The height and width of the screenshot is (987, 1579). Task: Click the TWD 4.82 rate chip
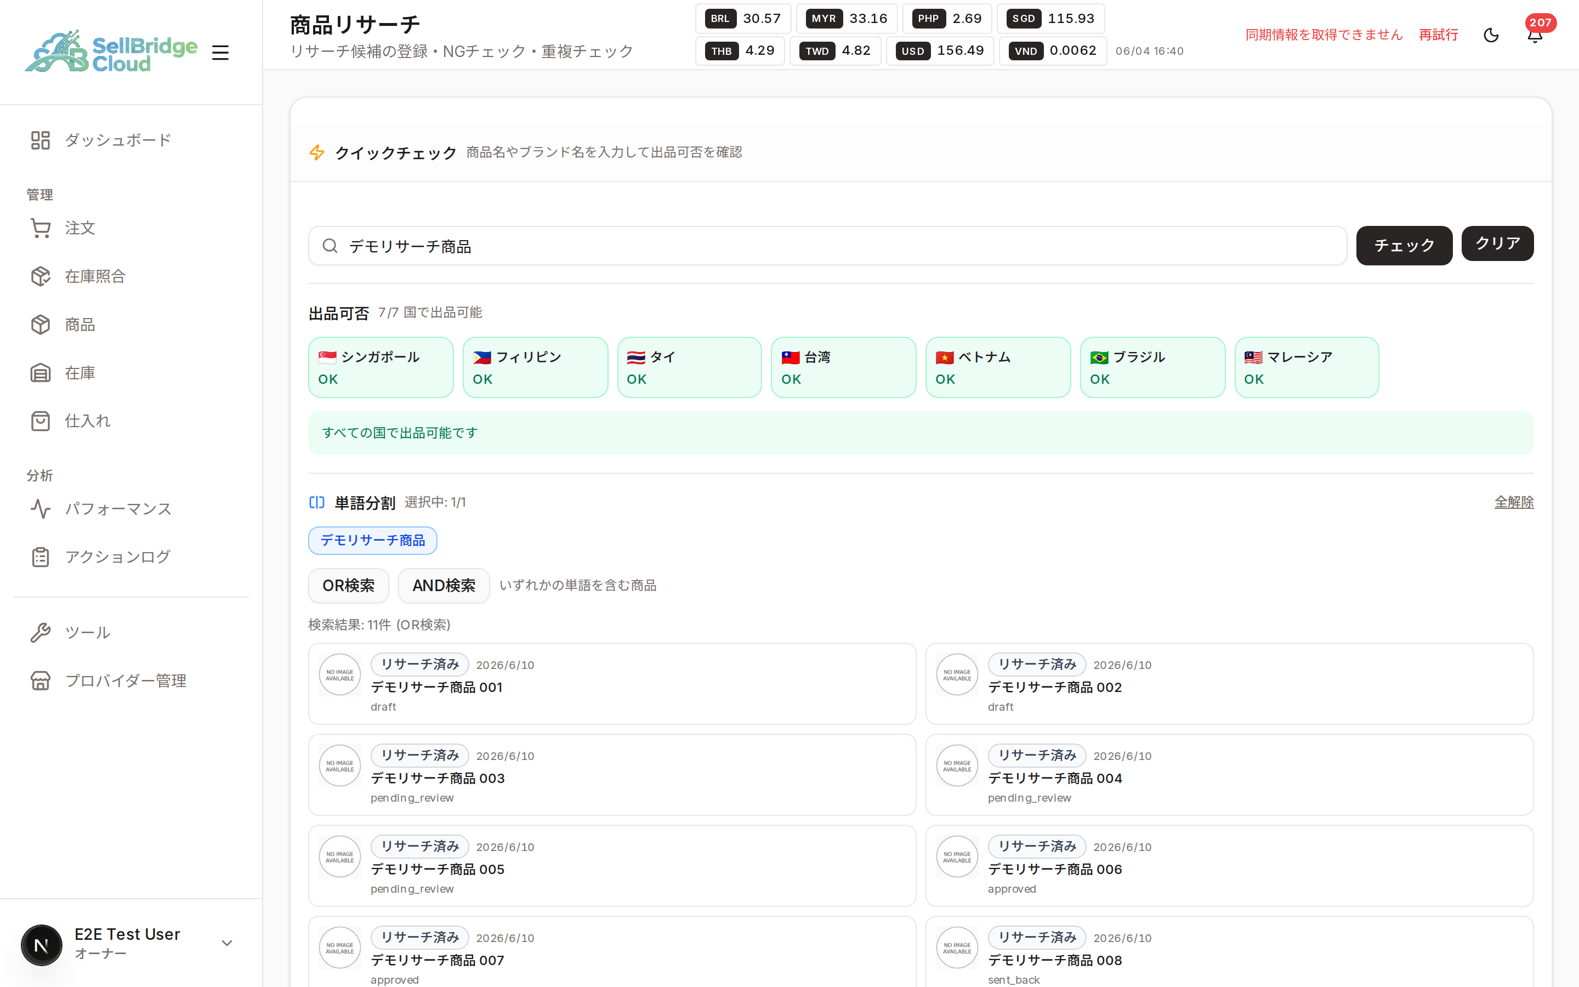tap(835, 50)
